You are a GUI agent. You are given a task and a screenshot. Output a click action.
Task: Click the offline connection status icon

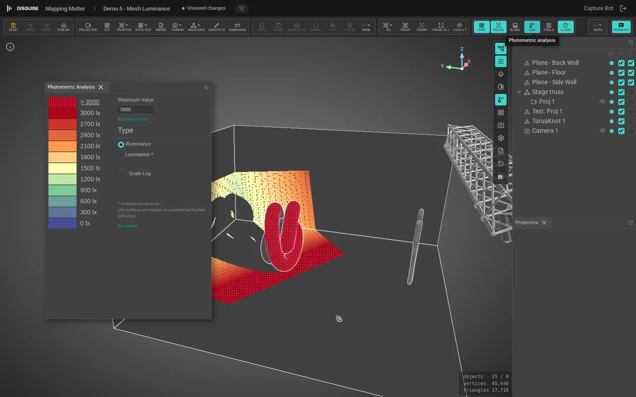(x=241, y=8)
